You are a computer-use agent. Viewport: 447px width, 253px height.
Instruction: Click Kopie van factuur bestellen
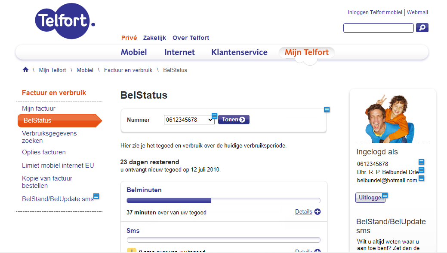coord(47,182)
